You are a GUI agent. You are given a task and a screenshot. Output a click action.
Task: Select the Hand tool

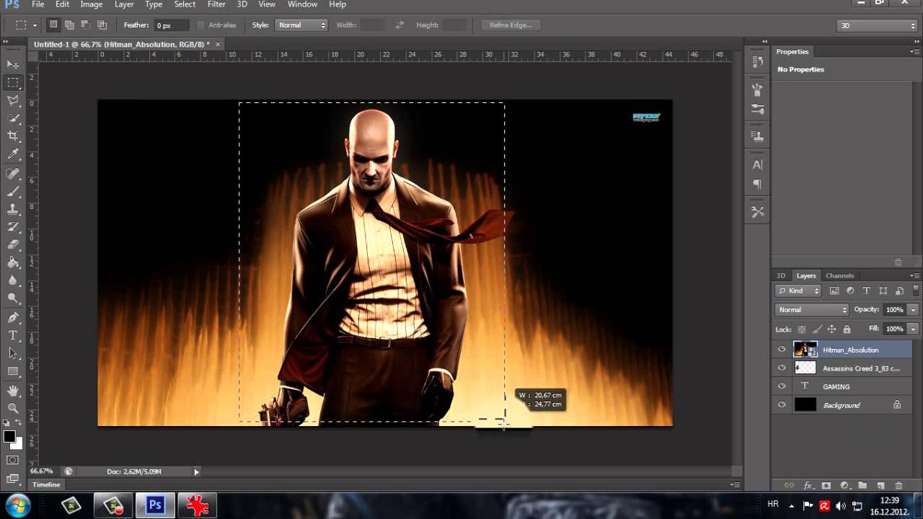[x=13, y=391]
